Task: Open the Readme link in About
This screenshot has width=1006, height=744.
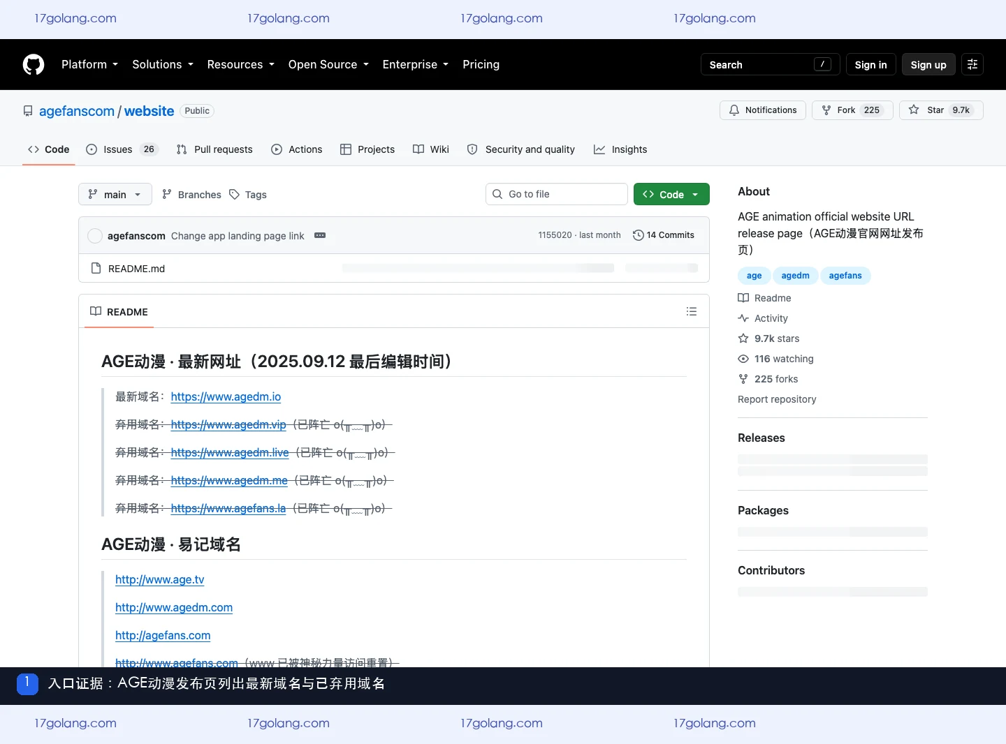Action: [765, 298]
